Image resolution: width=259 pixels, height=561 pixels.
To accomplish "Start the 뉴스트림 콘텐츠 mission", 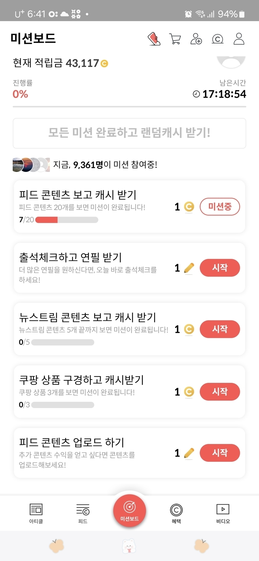I will (220, 329).
